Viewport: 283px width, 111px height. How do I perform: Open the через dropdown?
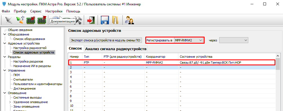tap(234, 40)
